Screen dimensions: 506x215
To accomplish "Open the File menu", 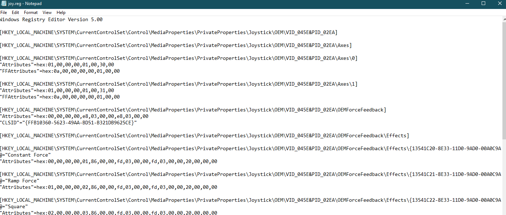I will 4,13.
